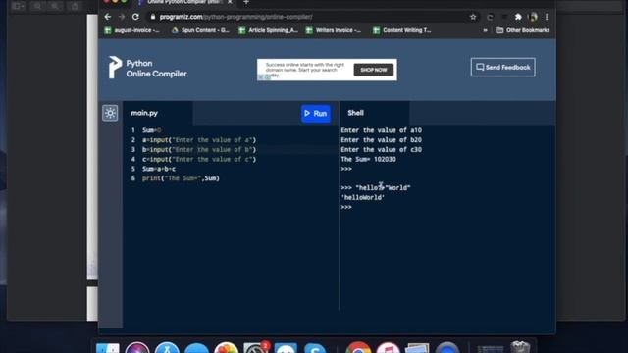Click shell output The Sum= 102030
The image size is (628, 353).
coord(369,159)
